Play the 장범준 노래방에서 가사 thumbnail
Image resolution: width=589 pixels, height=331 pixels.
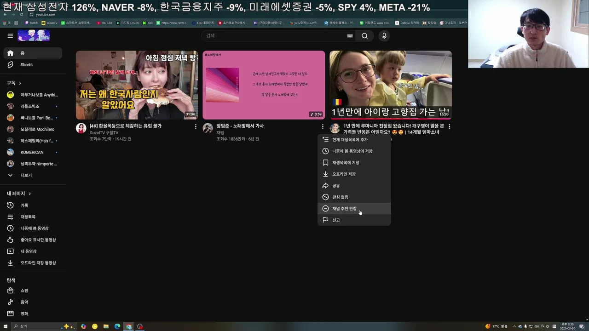tap(264, 85)
